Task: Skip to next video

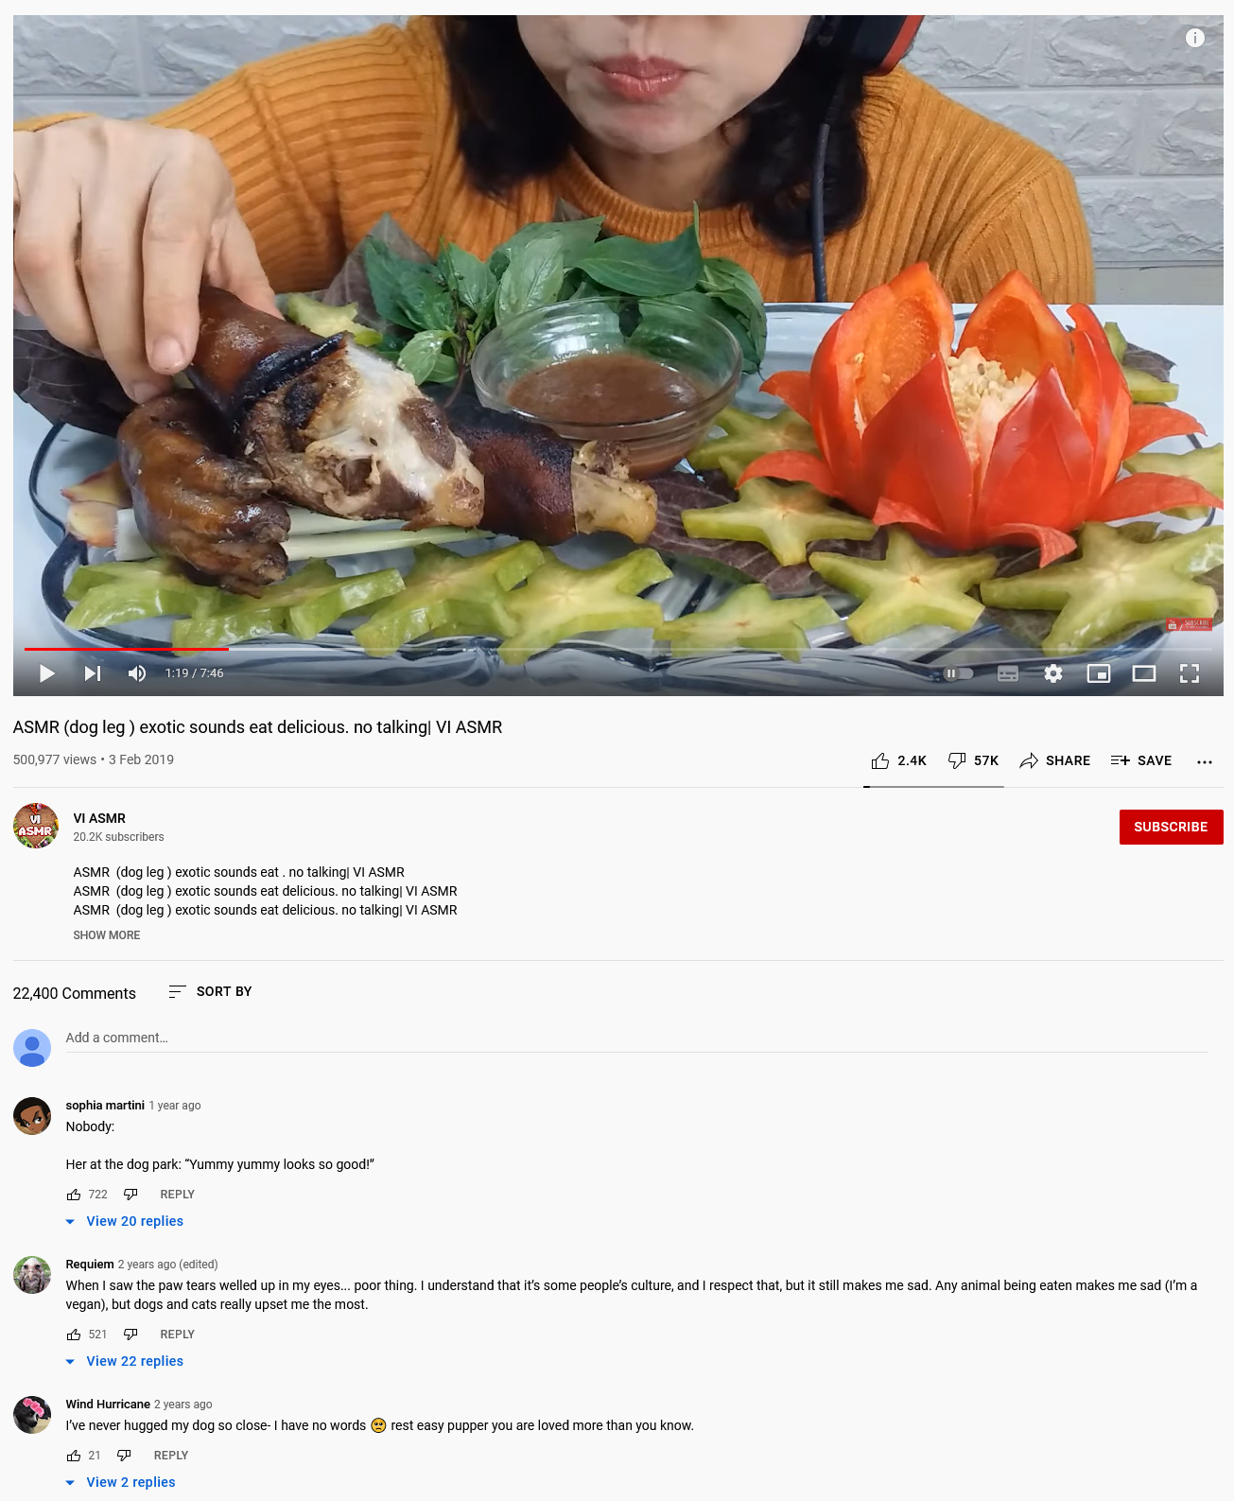Action: 93,673
